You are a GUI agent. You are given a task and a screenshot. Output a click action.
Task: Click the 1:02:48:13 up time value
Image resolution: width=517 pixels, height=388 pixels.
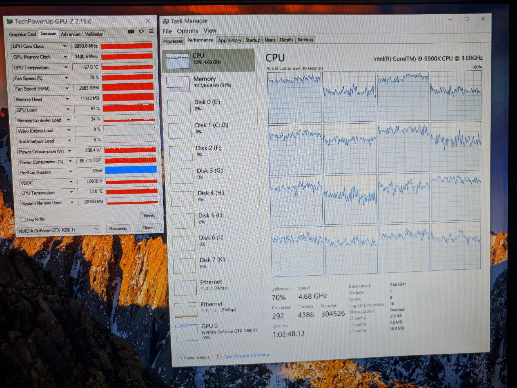288,334
